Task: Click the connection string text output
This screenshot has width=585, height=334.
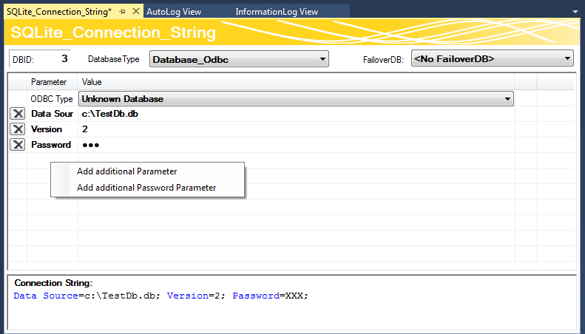Action: [x=160, y=296]
